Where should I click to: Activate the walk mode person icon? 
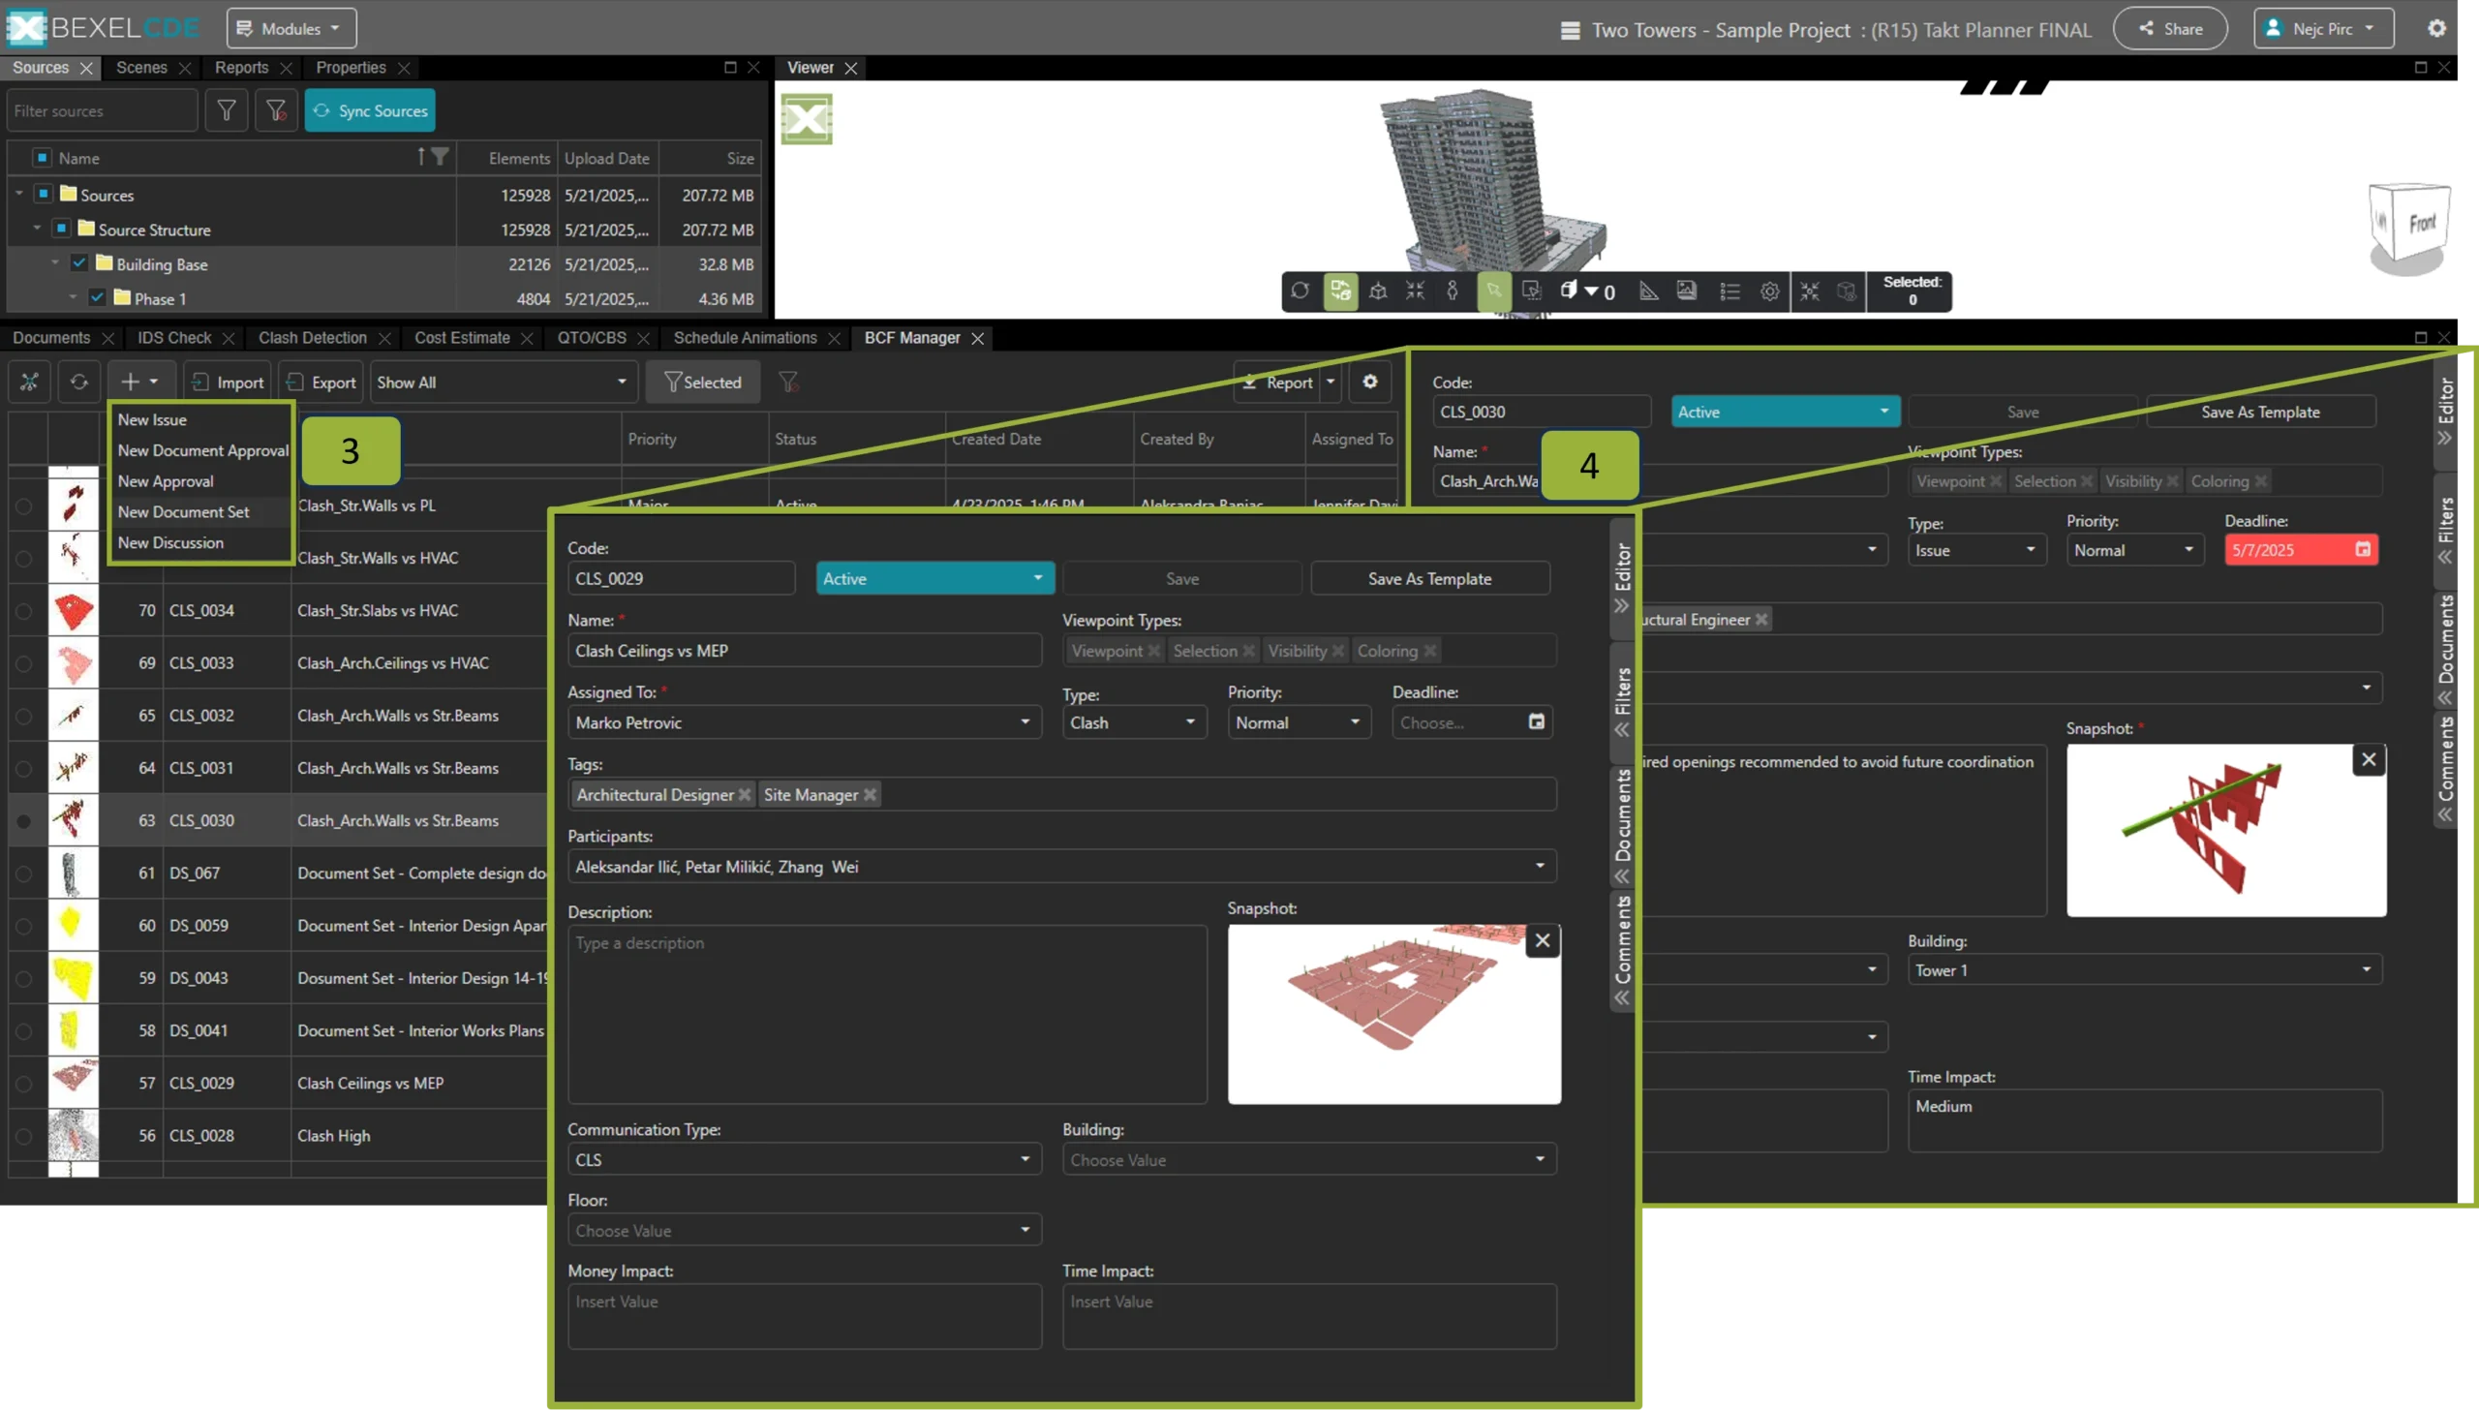point(1452,291)
